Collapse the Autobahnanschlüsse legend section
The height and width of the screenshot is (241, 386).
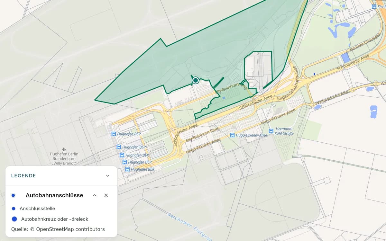click(95, 195)
